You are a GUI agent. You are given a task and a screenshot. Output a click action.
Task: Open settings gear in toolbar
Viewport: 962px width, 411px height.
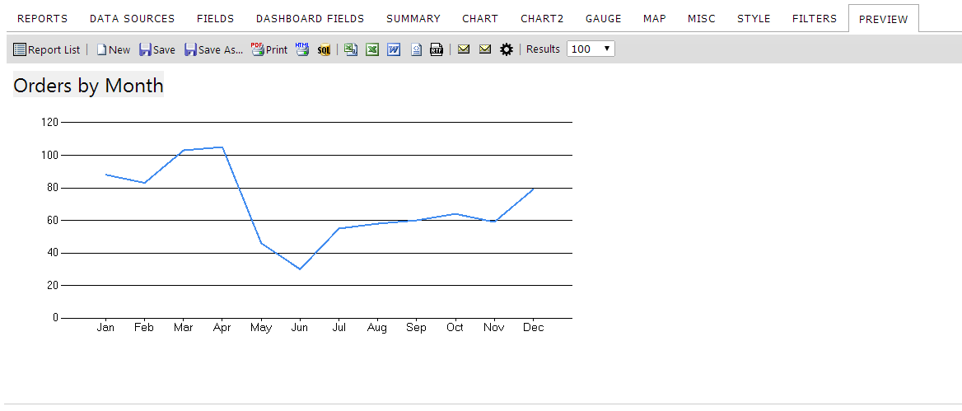tap(507, 49)
